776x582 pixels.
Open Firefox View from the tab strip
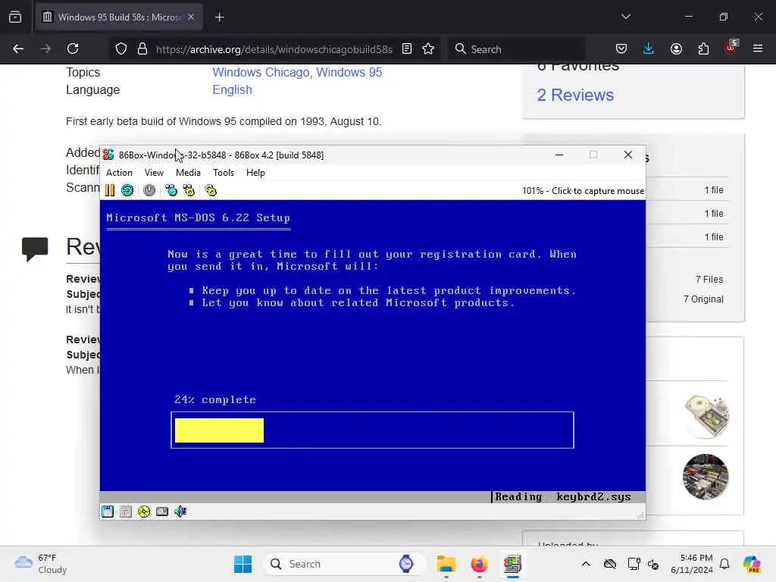pyautogui.click(x=15, y=17)
